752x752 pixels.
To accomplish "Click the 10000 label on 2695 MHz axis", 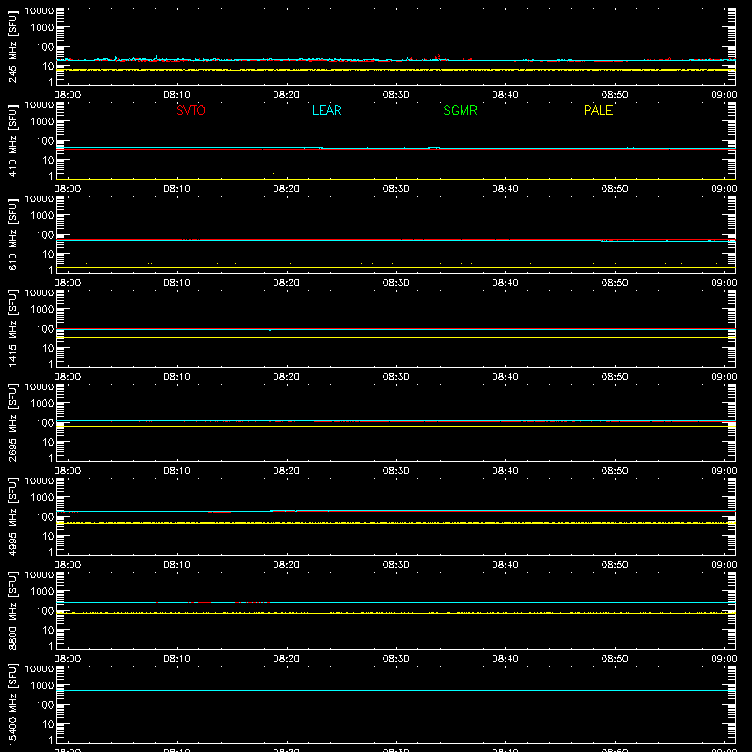I will pos(39,387).
